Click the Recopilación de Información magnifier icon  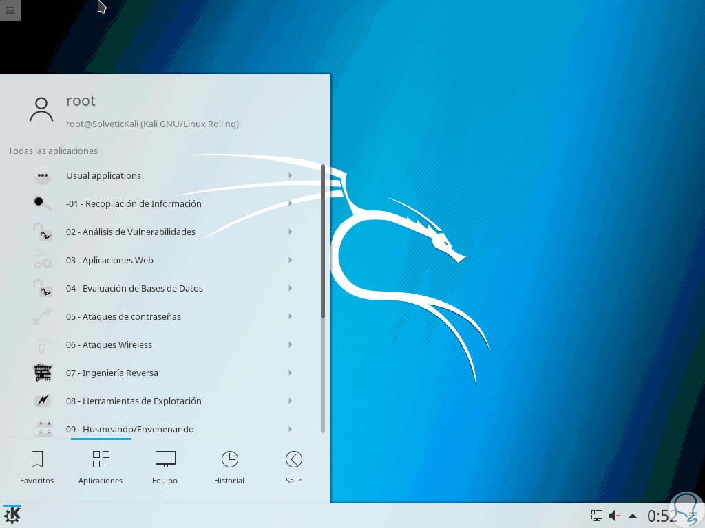tap(43, 203)
